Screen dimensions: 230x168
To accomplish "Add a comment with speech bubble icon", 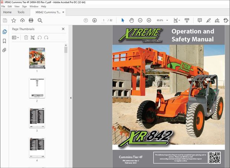I will click(200, 20).
